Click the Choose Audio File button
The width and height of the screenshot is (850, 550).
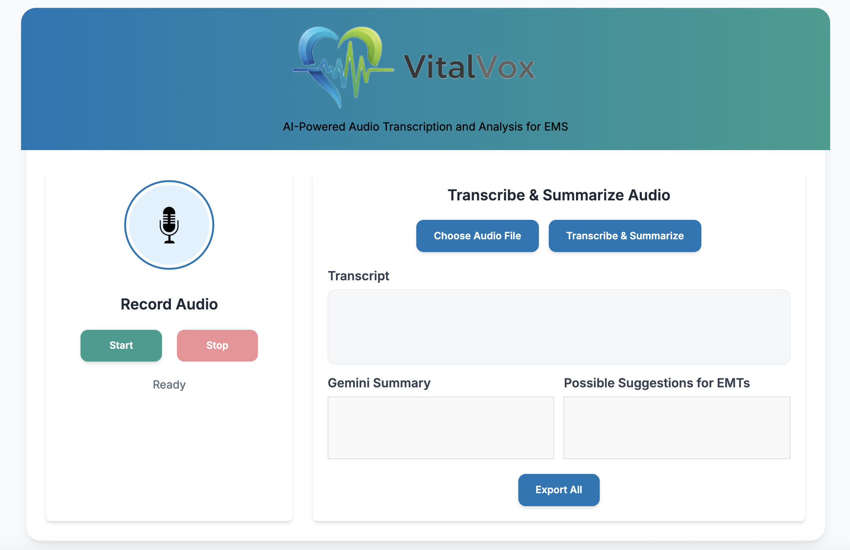(477, 236)
